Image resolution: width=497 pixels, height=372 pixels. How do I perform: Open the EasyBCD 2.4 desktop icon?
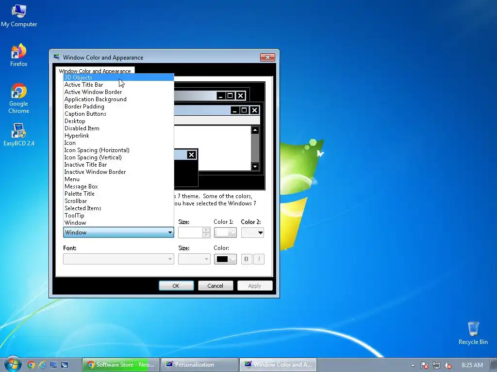pos(19,135)
